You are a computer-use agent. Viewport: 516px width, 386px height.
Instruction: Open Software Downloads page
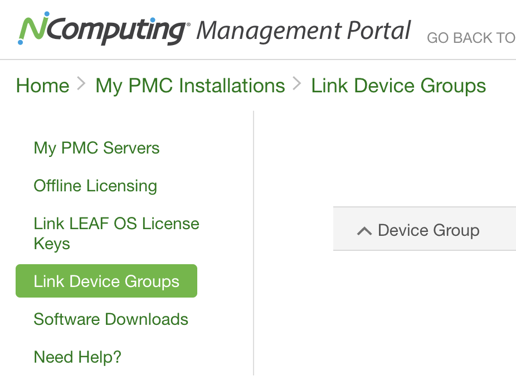pyautogui.click(x=111, y=319)
